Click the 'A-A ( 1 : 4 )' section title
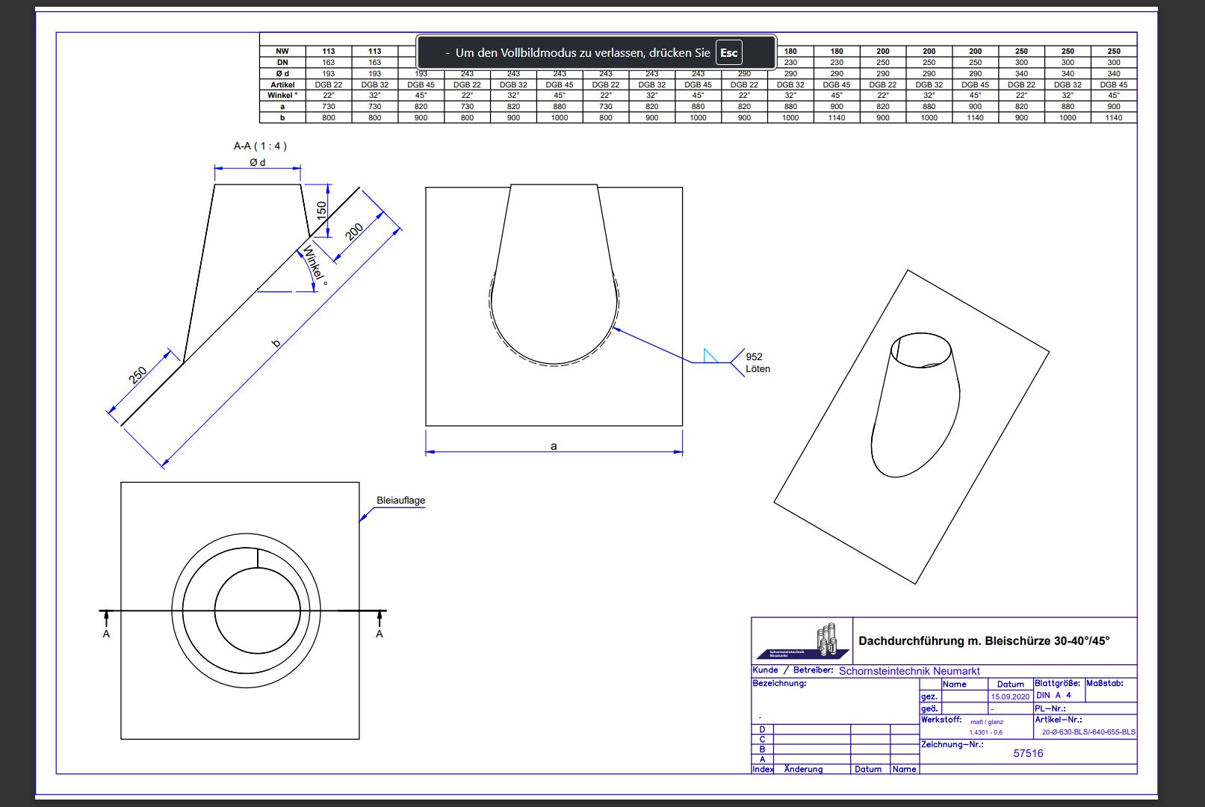The image size is (1205, 807). click(260, 146)
